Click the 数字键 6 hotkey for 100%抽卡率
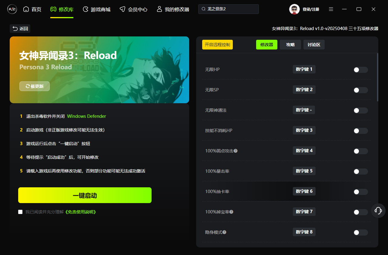The height and width of the screenshot is (255, 388). (x=304, y=191)
